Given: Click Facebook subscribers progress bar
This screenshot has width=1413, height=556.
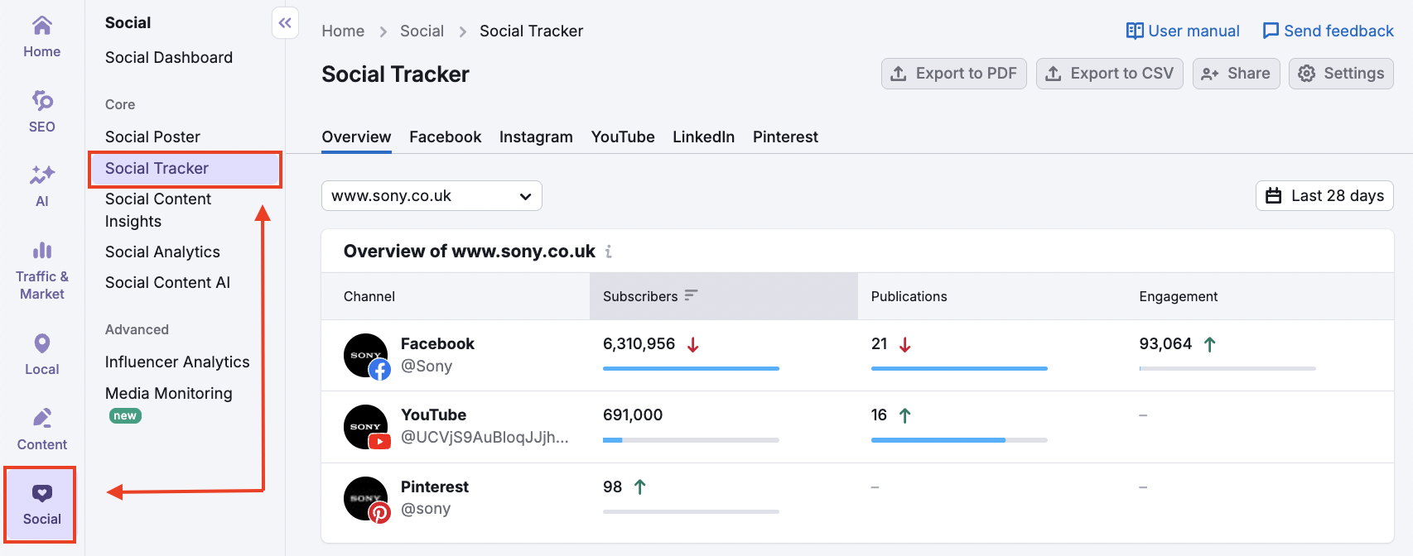Looking at the screenshot, I should tap(691, 368).
